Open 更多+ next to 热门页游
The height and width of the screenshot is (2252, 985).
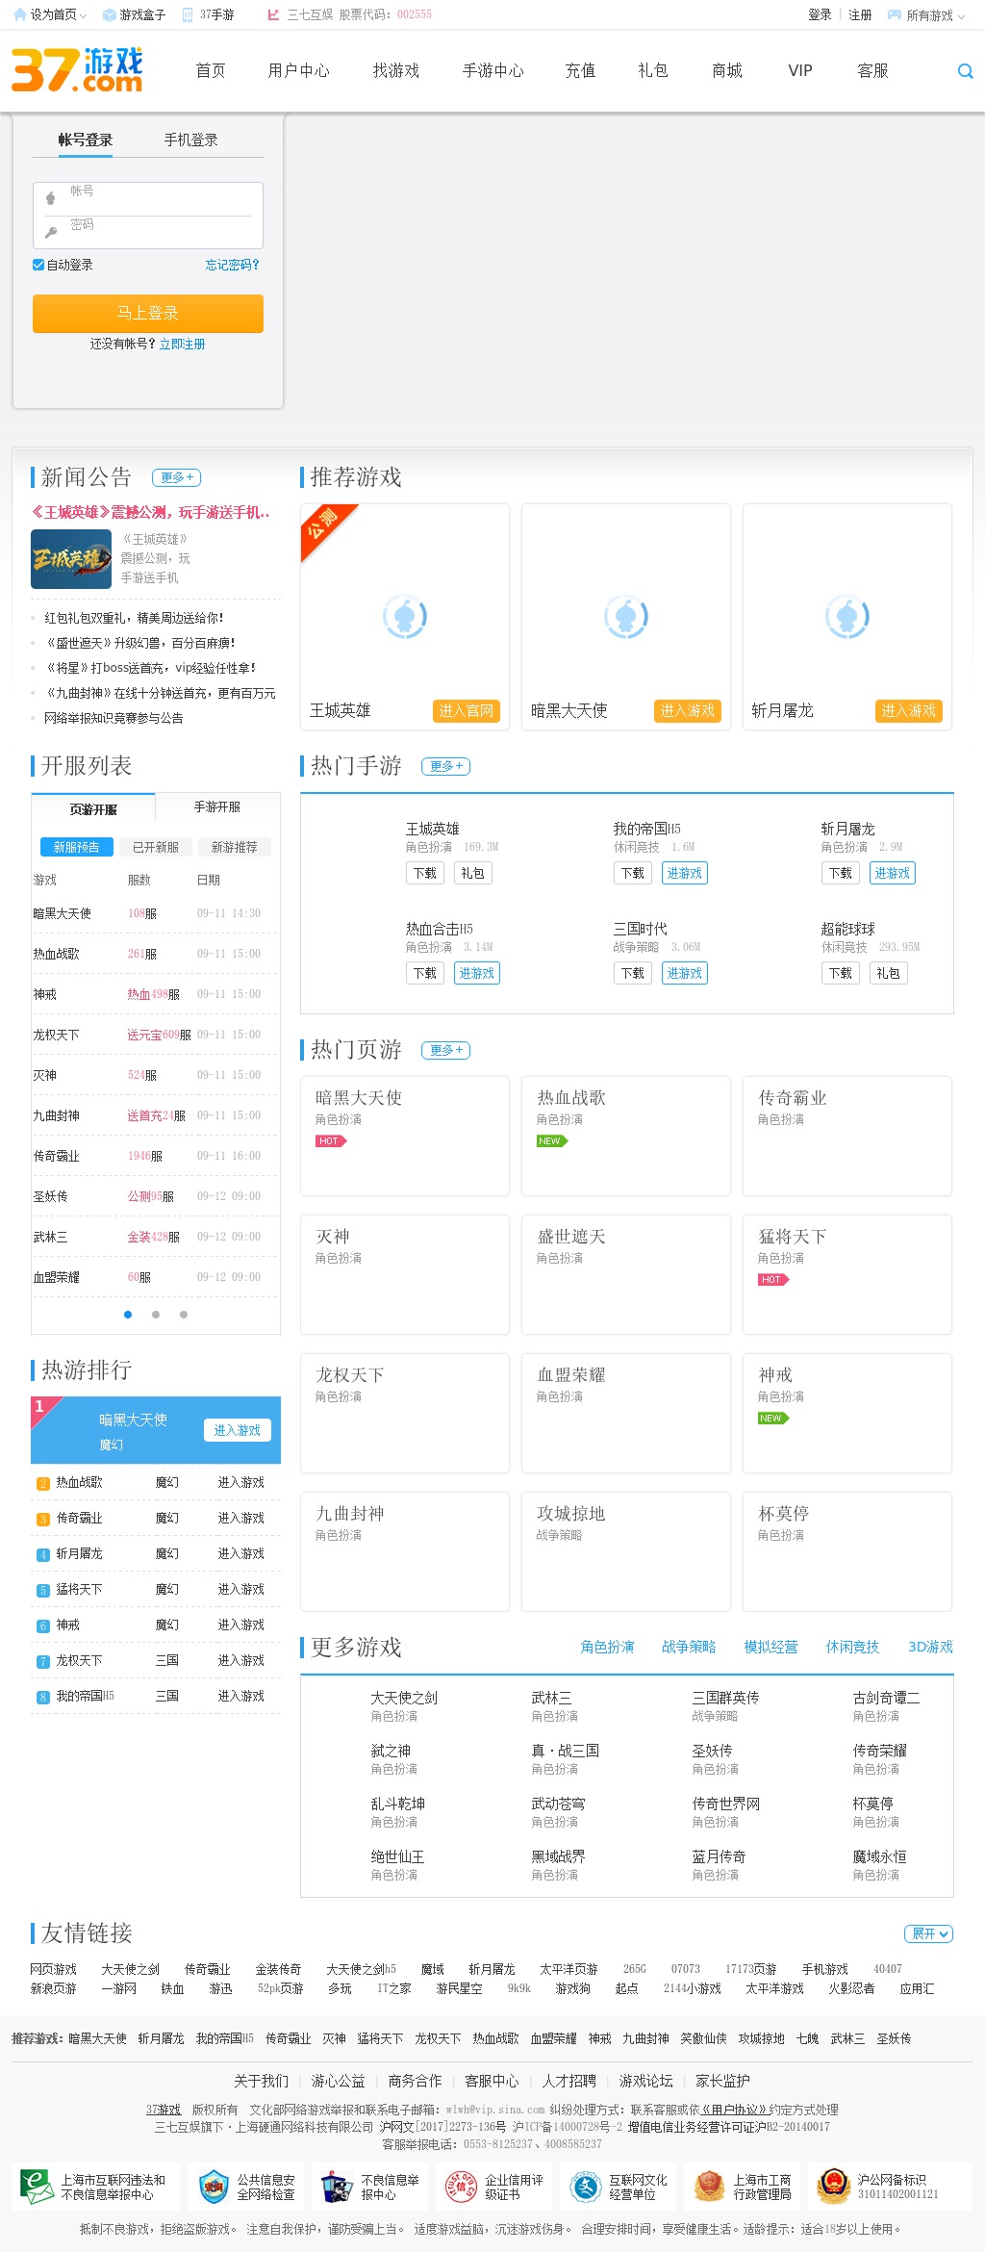click(x=446, y=1050)
